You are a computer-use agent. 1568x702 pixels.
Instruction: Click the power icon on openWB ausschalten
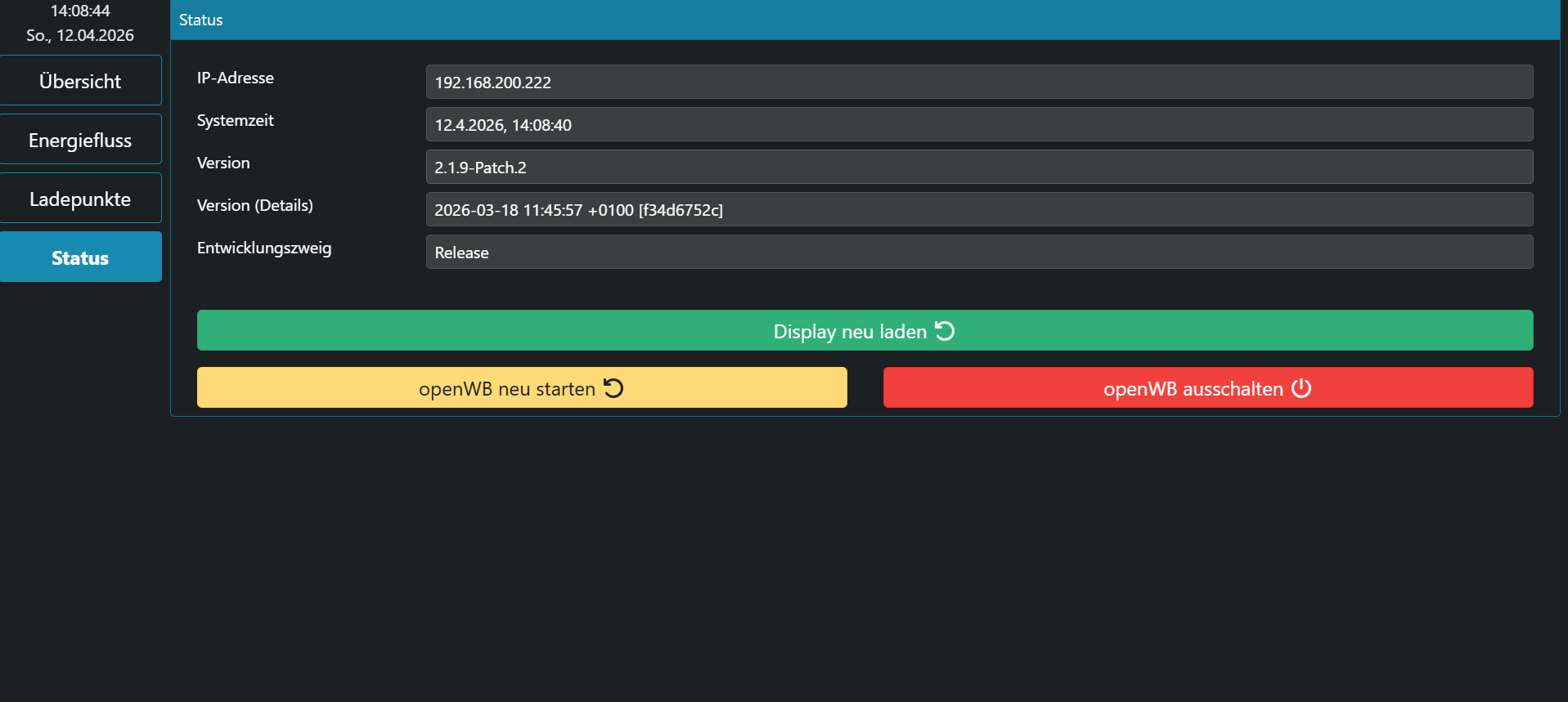1301,388
